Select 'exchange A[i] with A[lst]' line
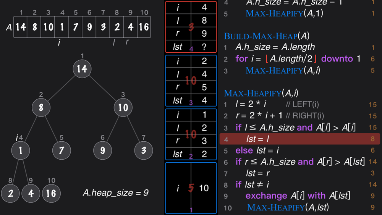Viewport: 382px width, 215px height. 298,196
